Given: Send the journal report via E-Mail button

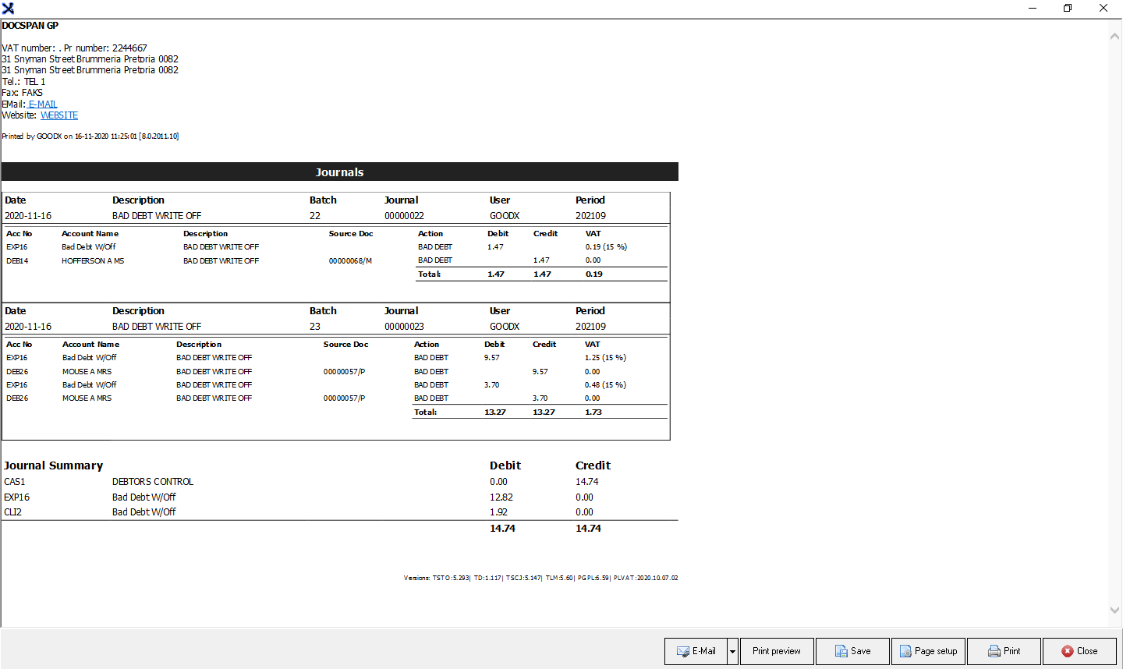Looking at the screenshot, I should pos(696,651).
